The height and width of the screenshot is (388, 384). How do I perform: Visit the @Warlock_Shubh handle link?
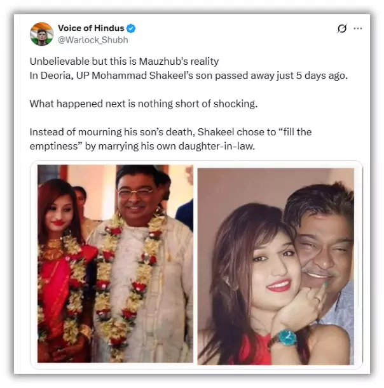pyautogui.click(x=93, y=40)
